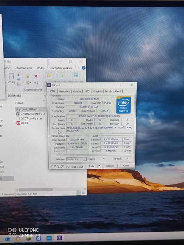Open the Widok ribbon tab
Viewport: 184px width, 245px height.
[x=41, y=68]
